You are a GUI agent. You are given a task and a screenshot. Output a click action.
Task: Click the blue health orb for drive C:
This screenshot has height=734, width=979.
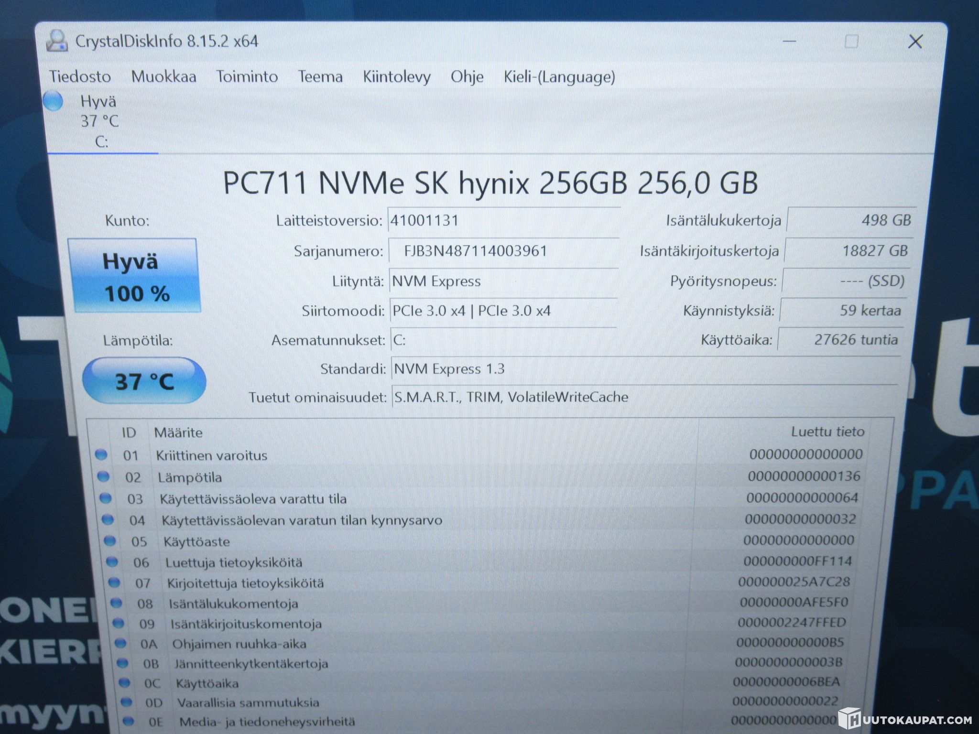tap(53, 101)
